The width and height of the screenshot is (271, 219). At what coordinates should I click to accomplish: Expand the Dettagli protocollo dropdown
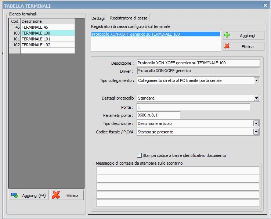(x=256, y=98)
